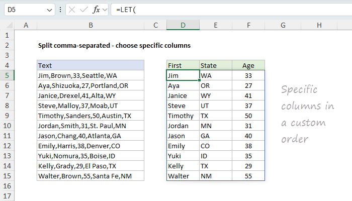The image size is (352, 201).
Task: Click the cell containing Timothy in column D
Action: 183,116
